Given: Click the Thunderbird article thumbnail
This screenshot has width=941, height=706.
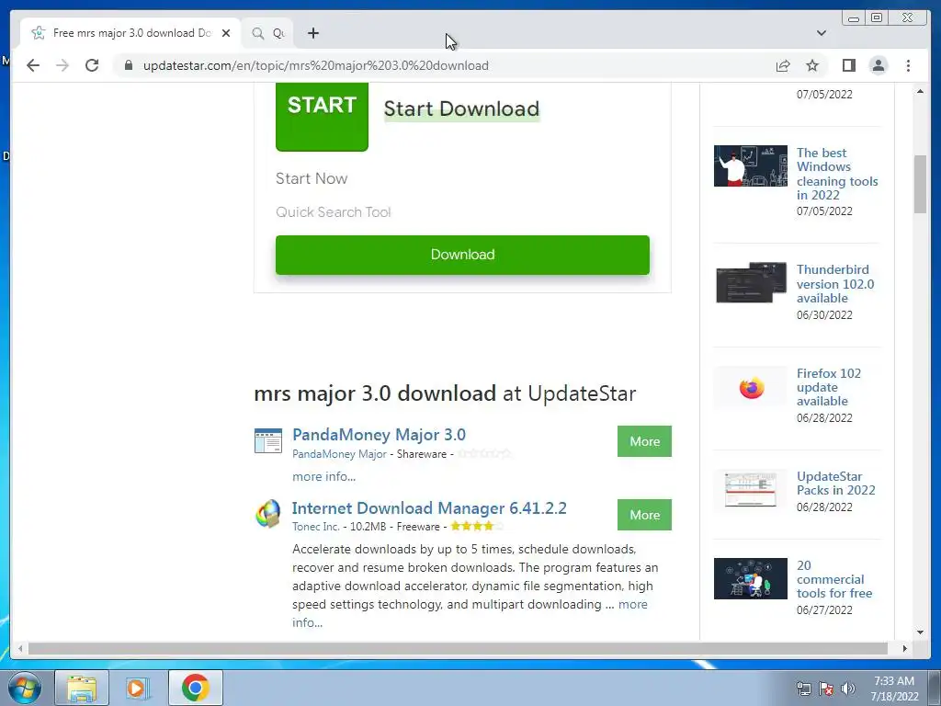Looking at the screenshot, I should tap(750, 283).
